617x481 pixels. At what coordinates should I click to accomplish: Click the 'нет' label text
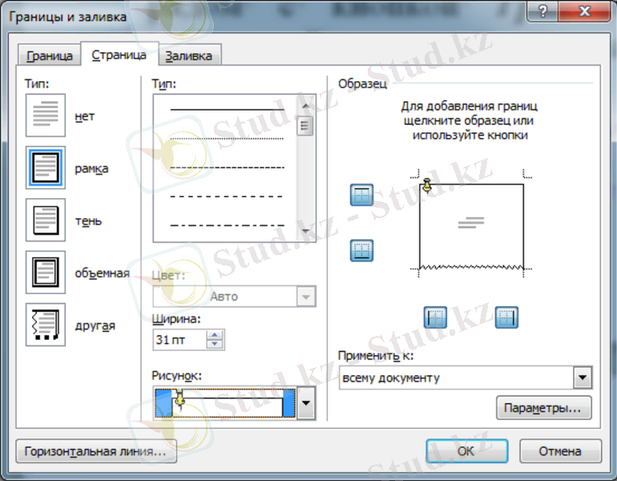[x=85, y=116]
